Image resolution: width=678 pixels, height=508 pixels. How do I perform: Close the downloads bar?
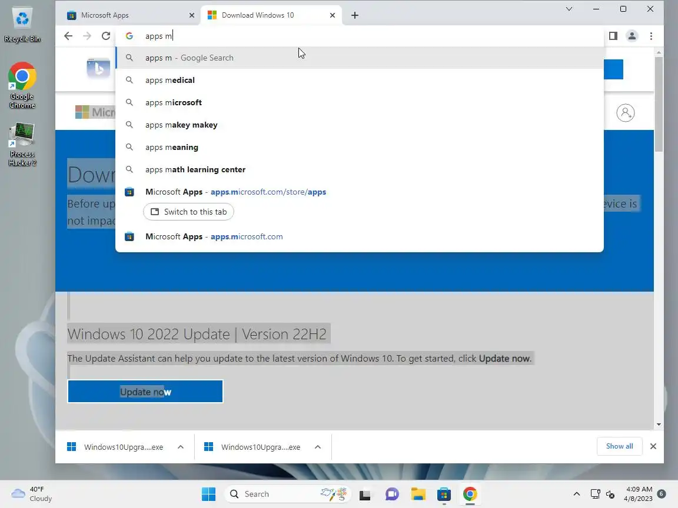tap(653, 446)
